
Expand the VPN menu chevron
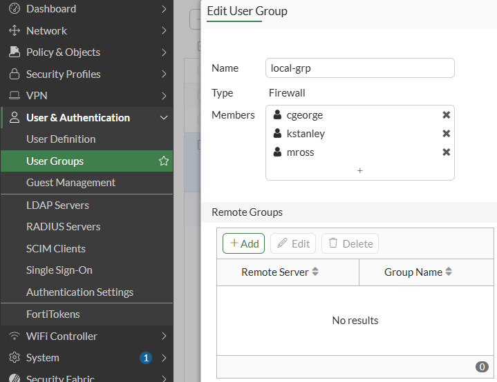(164, 96)
